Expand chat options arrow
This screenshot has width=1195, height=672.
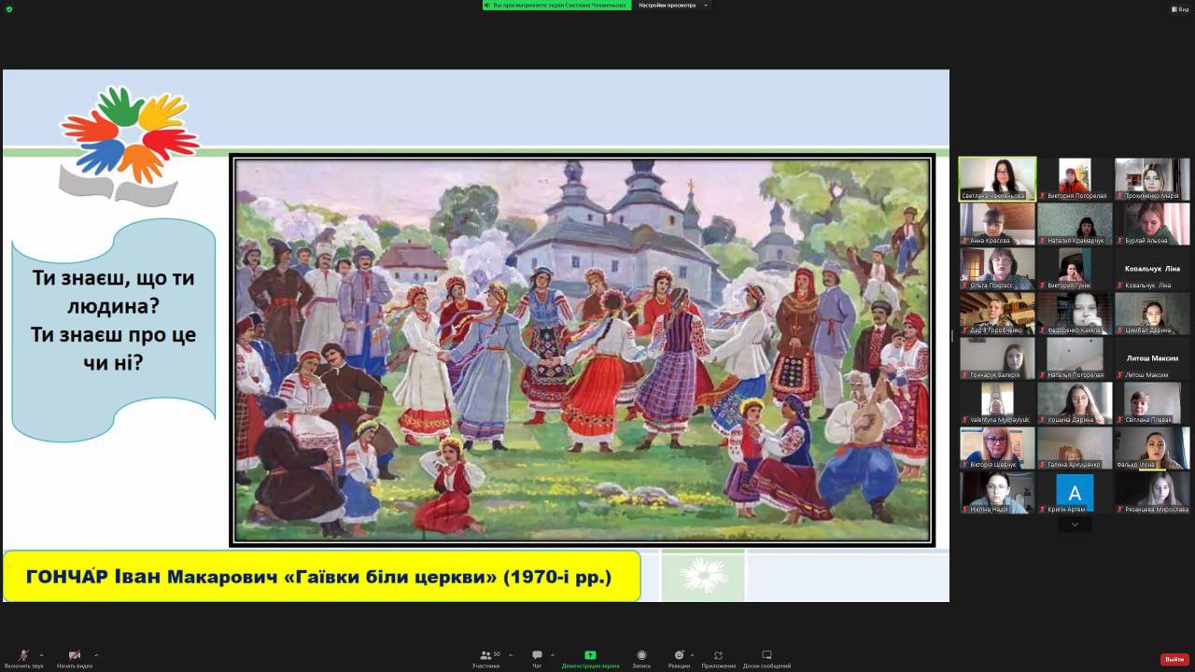pyautogui.click(x=553, y=654)
